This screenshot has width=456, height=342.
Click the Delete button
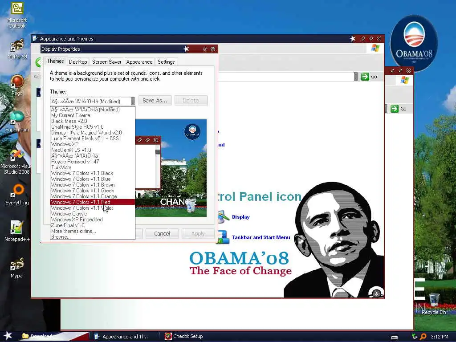[191, 101]
